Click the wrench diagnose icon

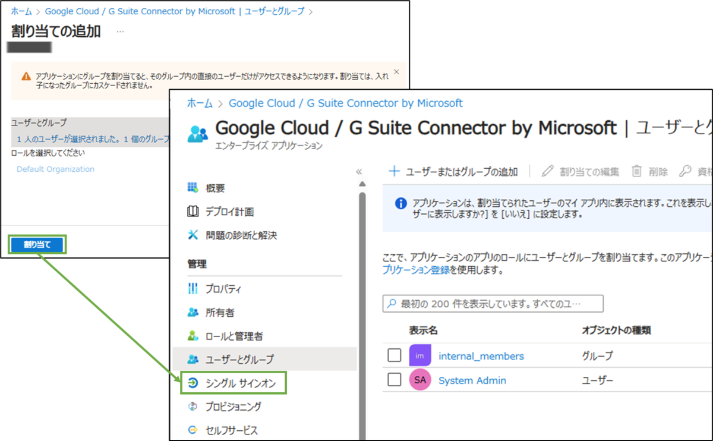[193, 235]
